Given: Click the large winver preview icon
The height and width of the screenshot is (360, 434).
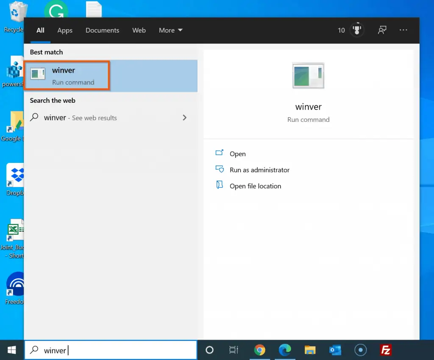Looking at the screenshot, I should [309, 76].
